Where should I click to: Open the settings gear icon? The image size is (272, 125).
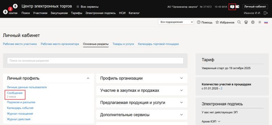(253, 22)
